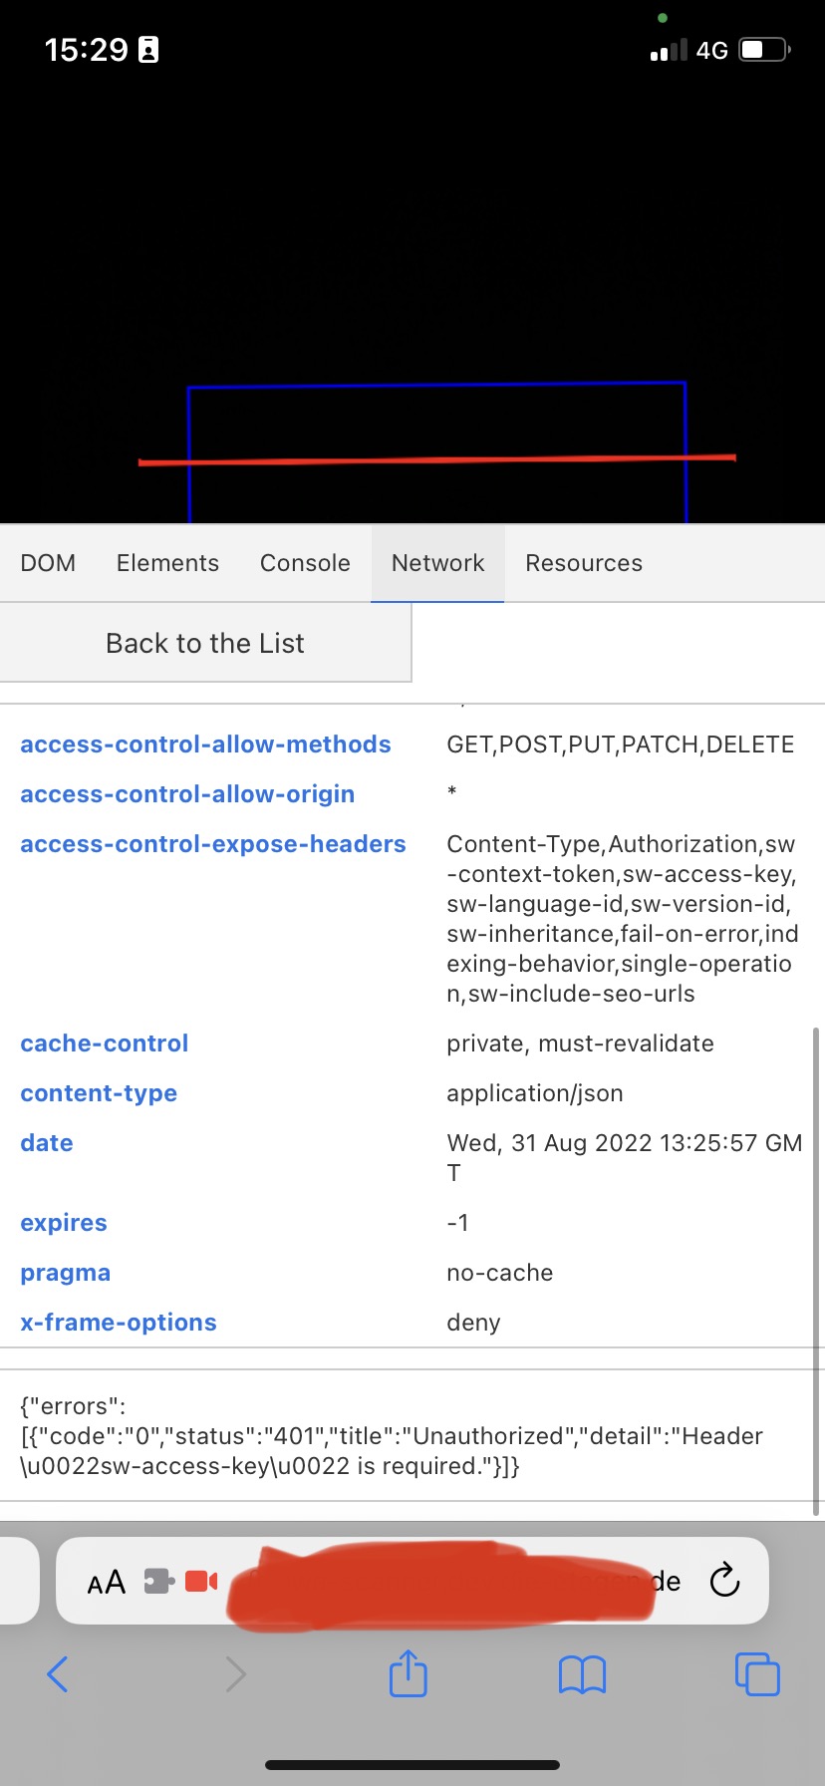This screenshot has width=825, height=1786.
Task: Open the AA page settings icon
Action: coord(106,1581)
